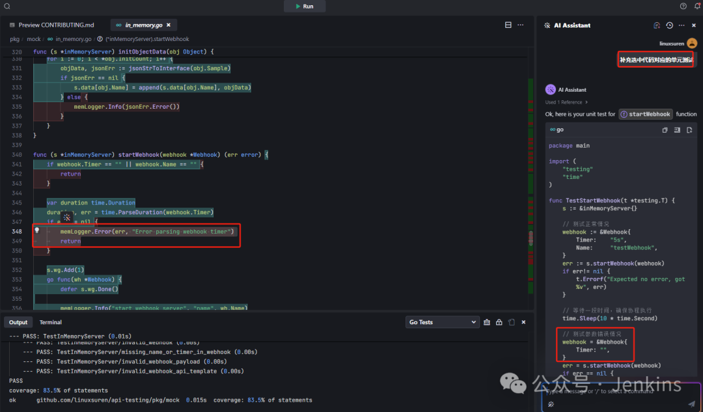Switch to Preview CONTRIBUTING.md tab
The height and width of the screenshot is (412, 703).
pyautogui.click(x=52, y=25)
